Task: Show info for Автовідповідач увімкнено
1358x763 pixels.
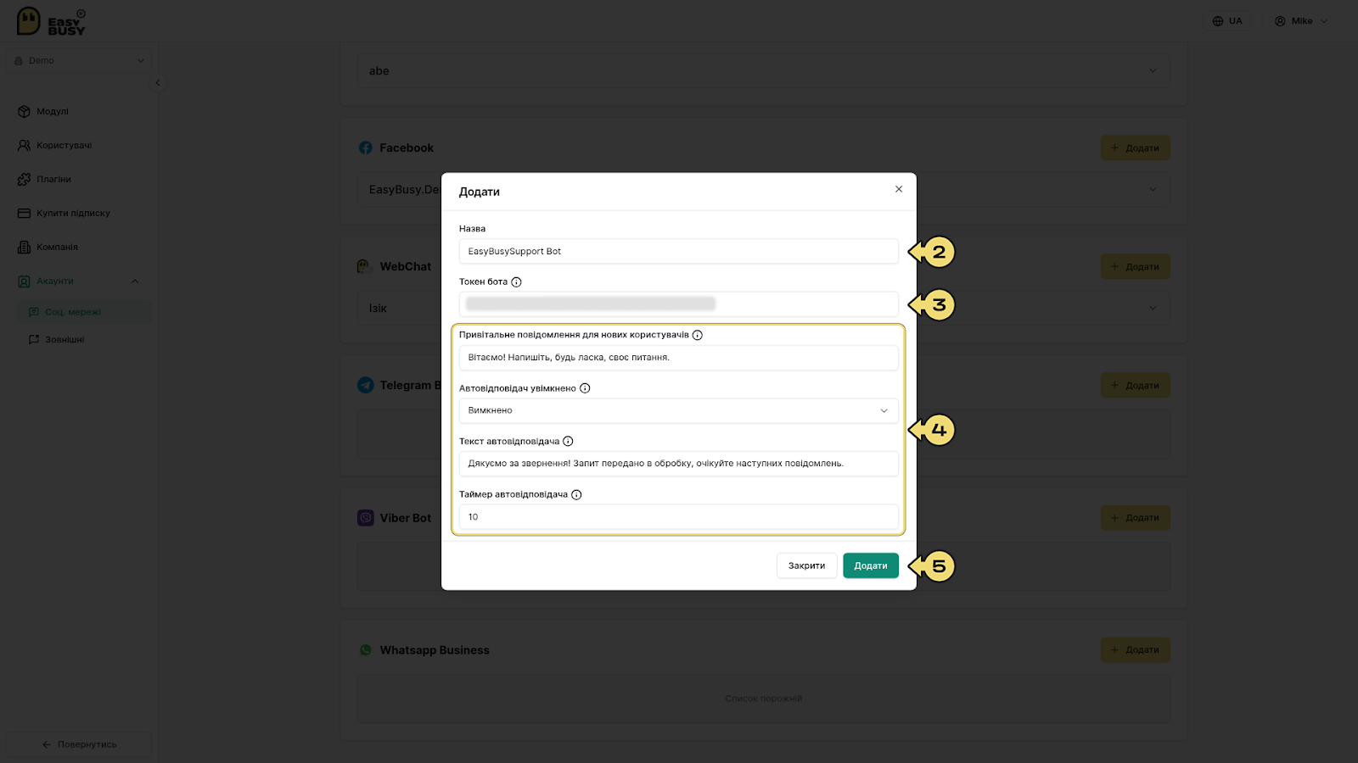Action: [x=585, y=388]
